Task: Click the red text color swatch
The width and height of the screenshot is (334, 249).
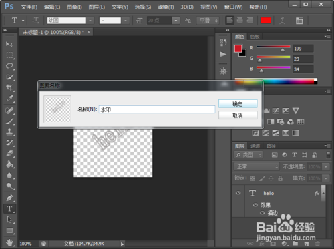Action: point(265,21)
